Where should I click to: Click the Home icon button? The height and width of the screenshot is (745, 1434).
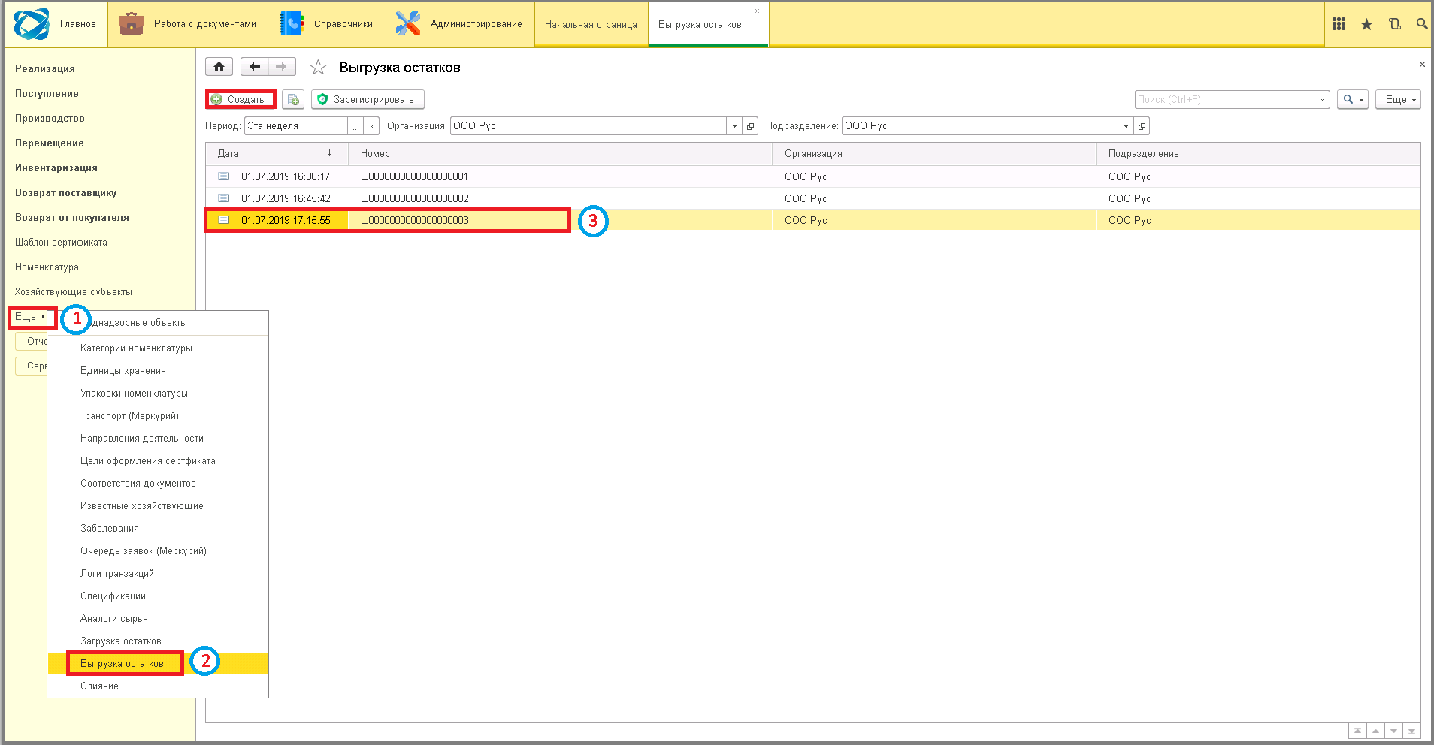(x=219, y=67)
